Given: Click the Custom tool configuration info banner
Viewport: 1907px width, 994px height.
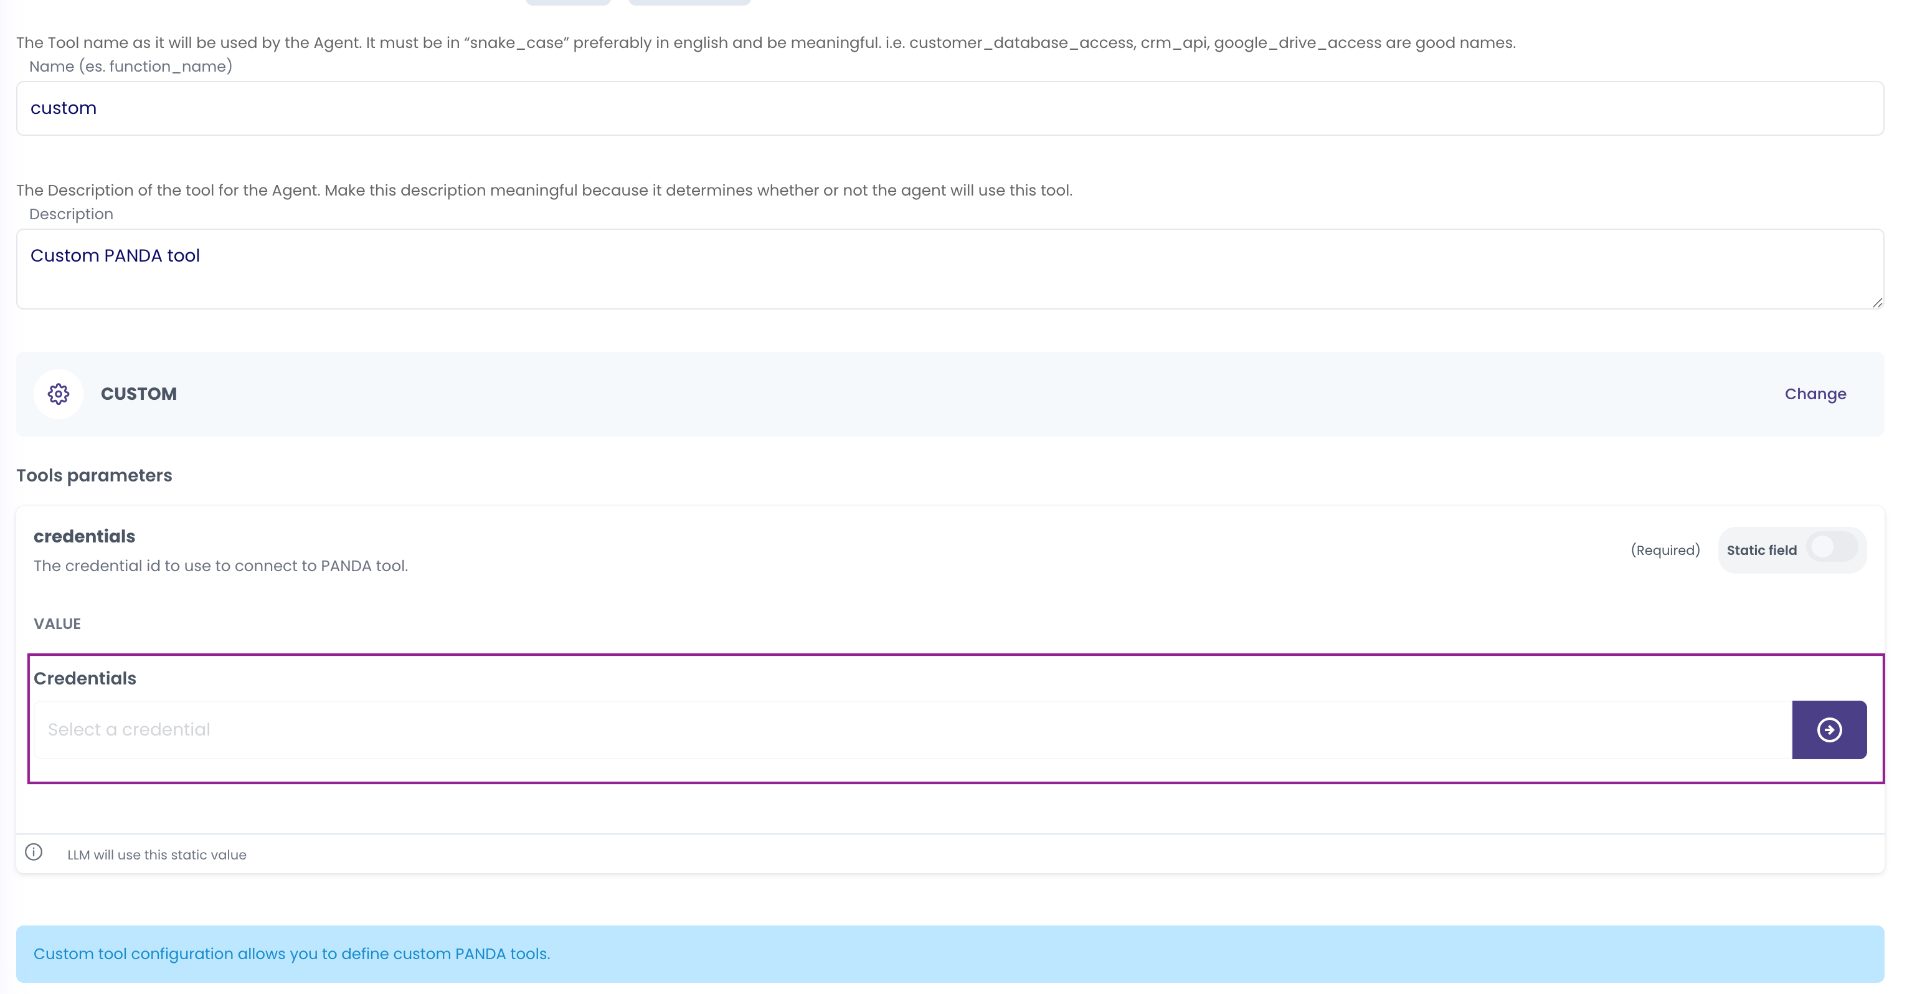Looking at the screenshot, I should tap(950, 954).
